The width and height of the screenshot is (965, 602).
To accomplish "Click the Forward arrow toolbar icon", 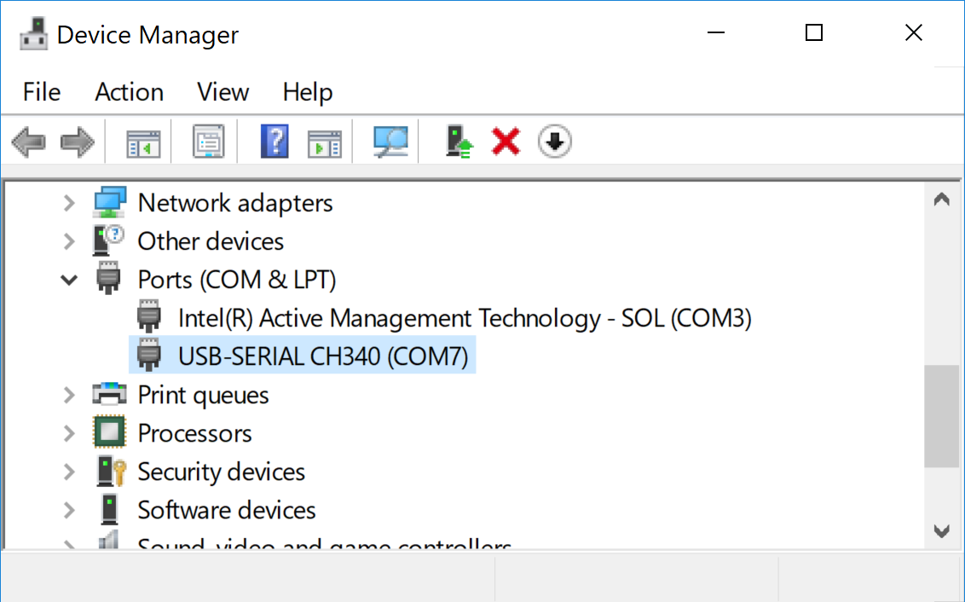I will 77,142.
